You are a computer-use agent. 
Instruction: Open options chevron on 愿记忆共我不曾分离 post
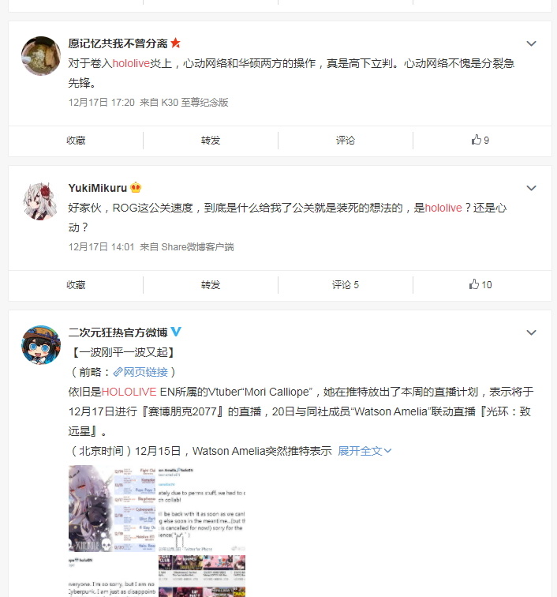click(531, 43)
